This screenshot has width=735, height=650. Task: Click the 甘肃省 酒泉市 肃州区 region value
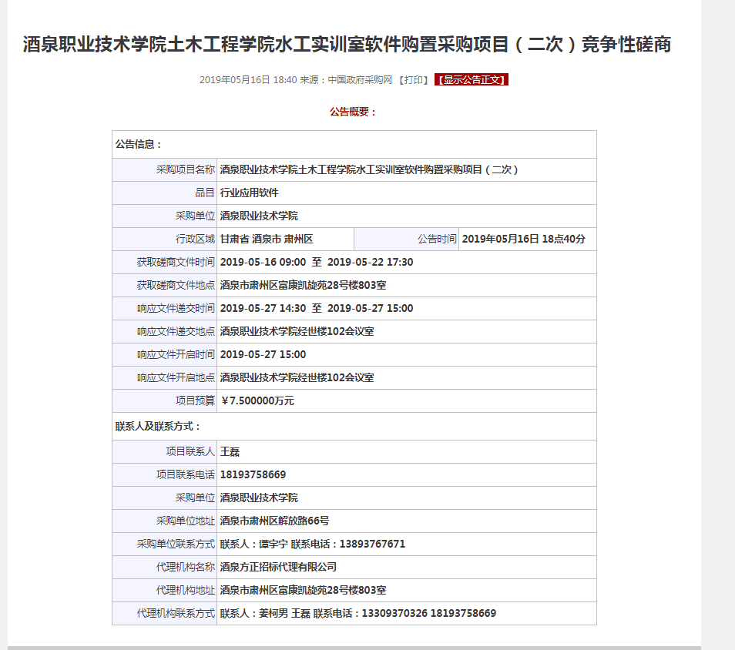[267, 240]
